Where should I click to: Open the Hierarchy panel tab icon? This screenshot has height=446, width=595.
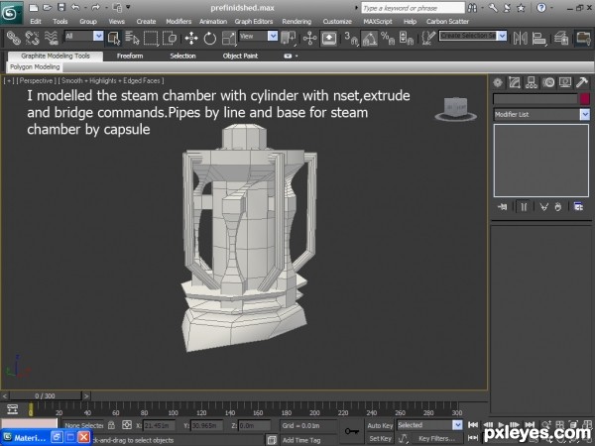pyautogui.click(x=532, y=82)
